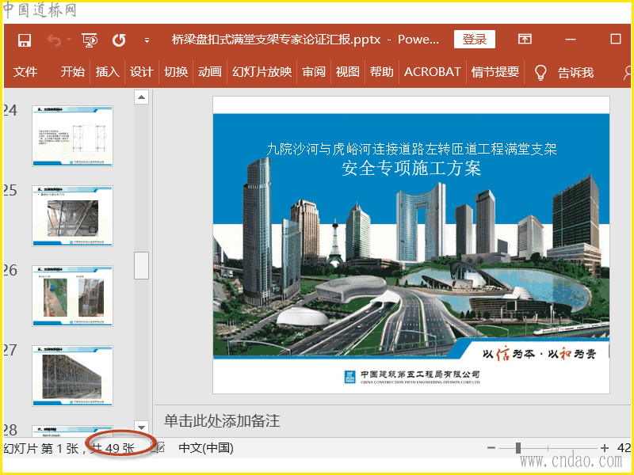
Task: Open the 设计 (Design) tab
Action: 141,72
